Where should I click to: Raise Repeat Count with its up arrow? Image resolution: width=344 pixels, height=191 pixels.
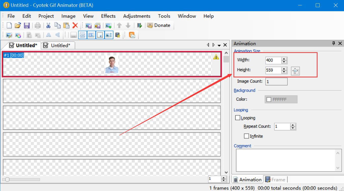tap(293, 125)
